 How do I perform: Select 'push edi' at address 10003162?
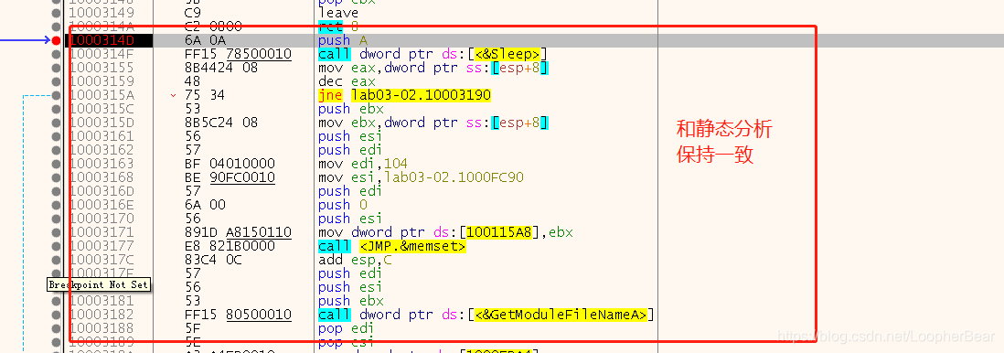tap(351, 150)
